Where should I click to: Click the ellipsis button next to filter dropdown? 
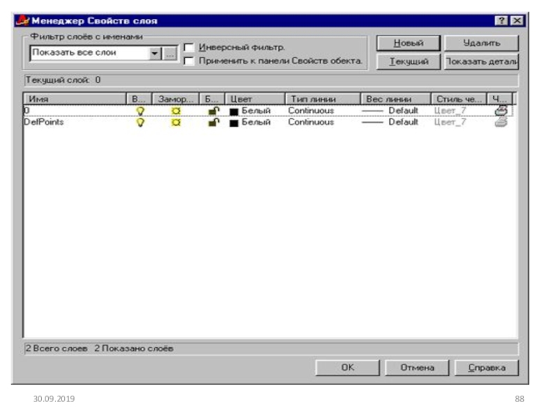click(x=169, y=53)
